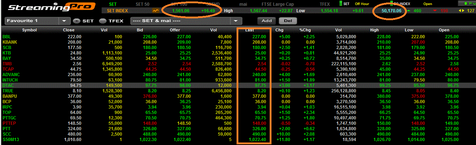Click the index value 1,561.06
The width and height of the screenshot is (476, 145).
(181, 11)
